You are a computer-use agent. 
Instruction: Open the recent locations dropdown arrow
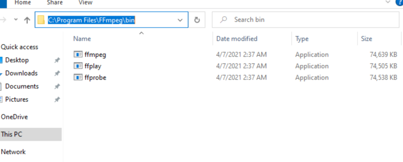(16, 19)
